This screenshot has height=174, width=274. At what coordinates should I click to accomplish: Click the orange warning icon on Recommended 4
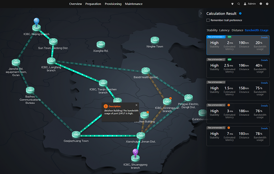[229, 105]
